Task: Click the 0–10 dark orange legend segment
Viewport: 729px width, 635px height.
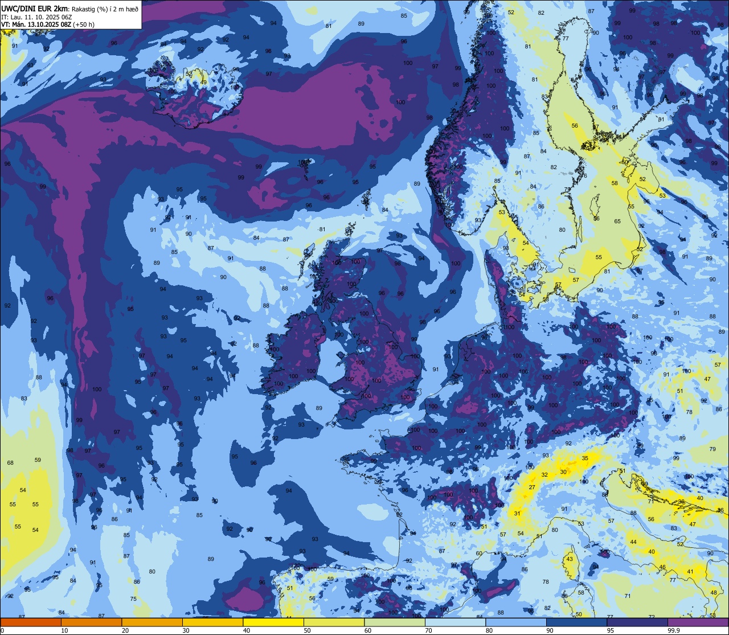Action: click(x=31, y=622)
